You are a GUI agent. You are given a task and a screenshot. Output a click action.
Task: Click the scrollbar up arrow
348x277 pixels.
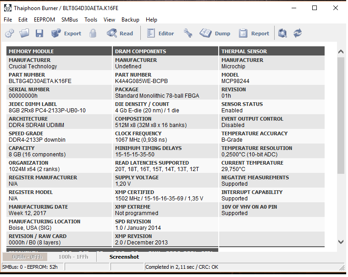341,52
